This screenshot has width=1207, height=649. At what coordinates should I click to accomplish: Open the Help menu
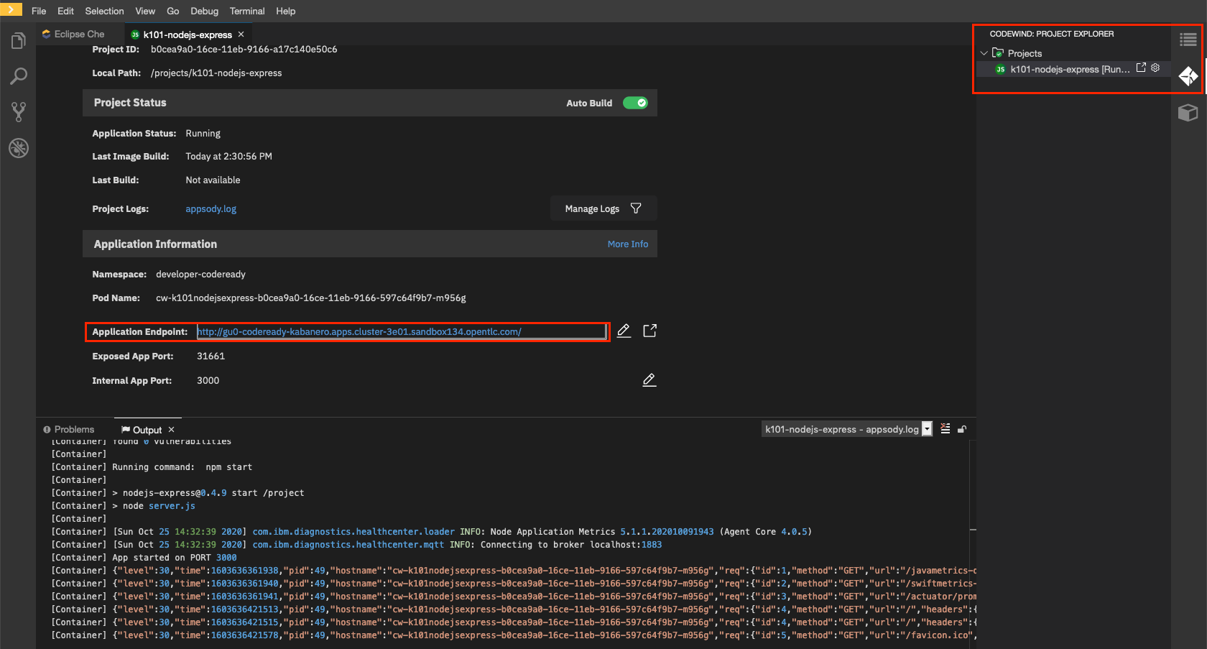[x=286, y=11]
